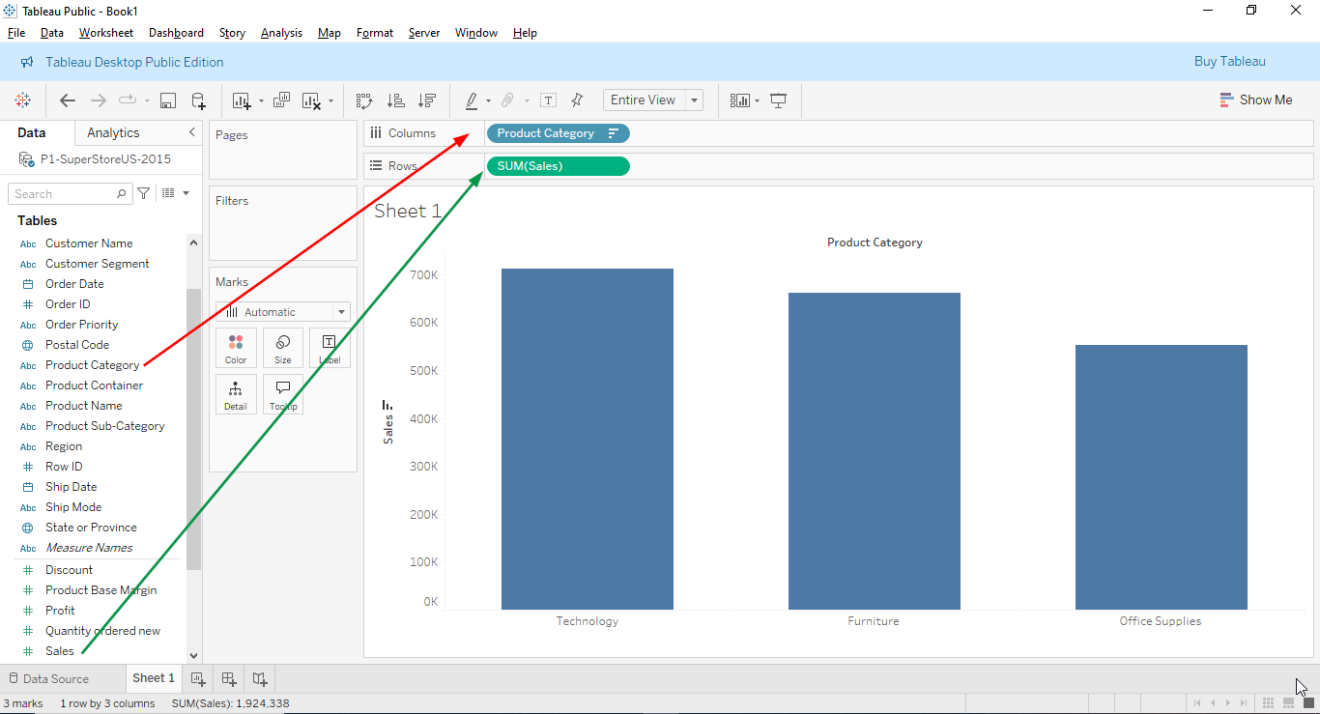Toggle Presentation Mode in the toolbar
Screen dimensions: 1320x714
point(779,100)
